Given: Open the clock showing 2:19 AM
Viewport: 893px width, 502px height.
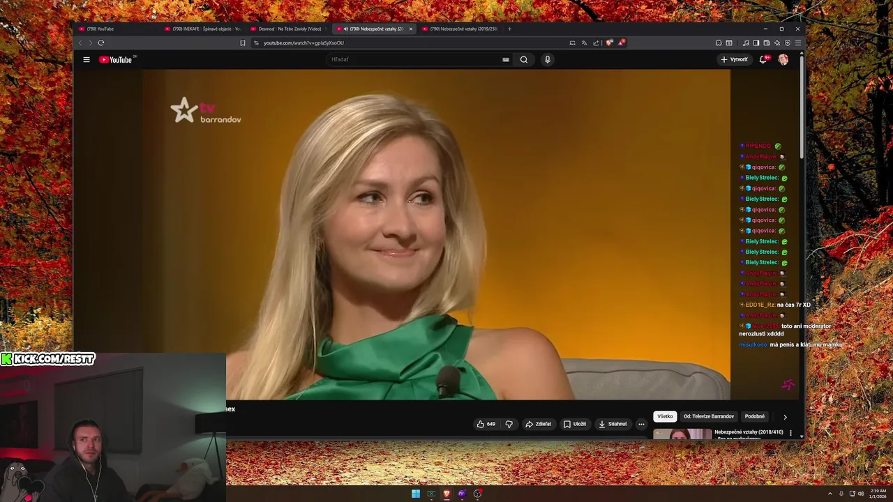Looking at the screenshot, I should [x=878, y=494].
